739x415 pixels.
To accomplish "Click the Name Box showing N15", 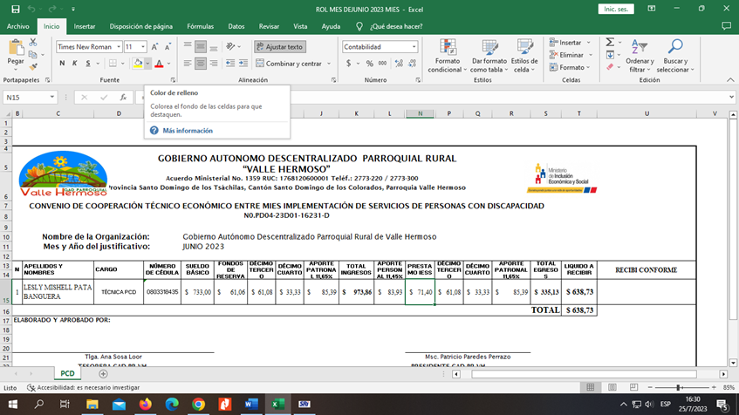I will (x=26, y=98).
